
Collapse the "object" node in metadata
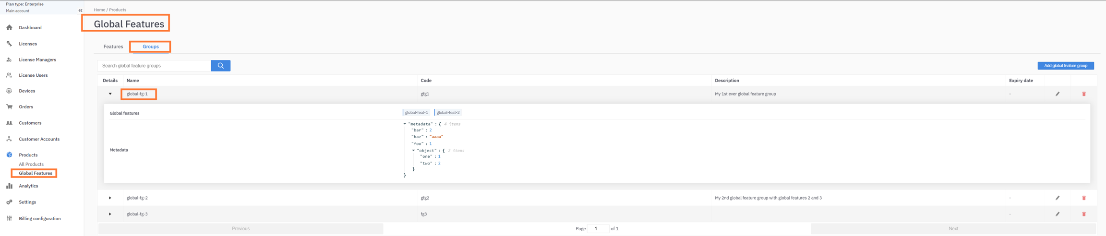click(x=413, y=151)
